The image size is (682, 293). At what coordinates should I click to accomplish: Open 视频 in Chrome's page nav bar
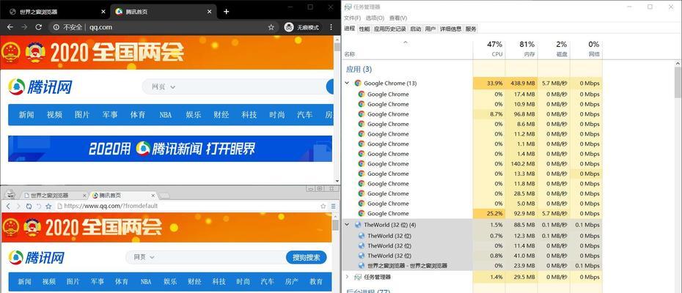coord(54,115)
